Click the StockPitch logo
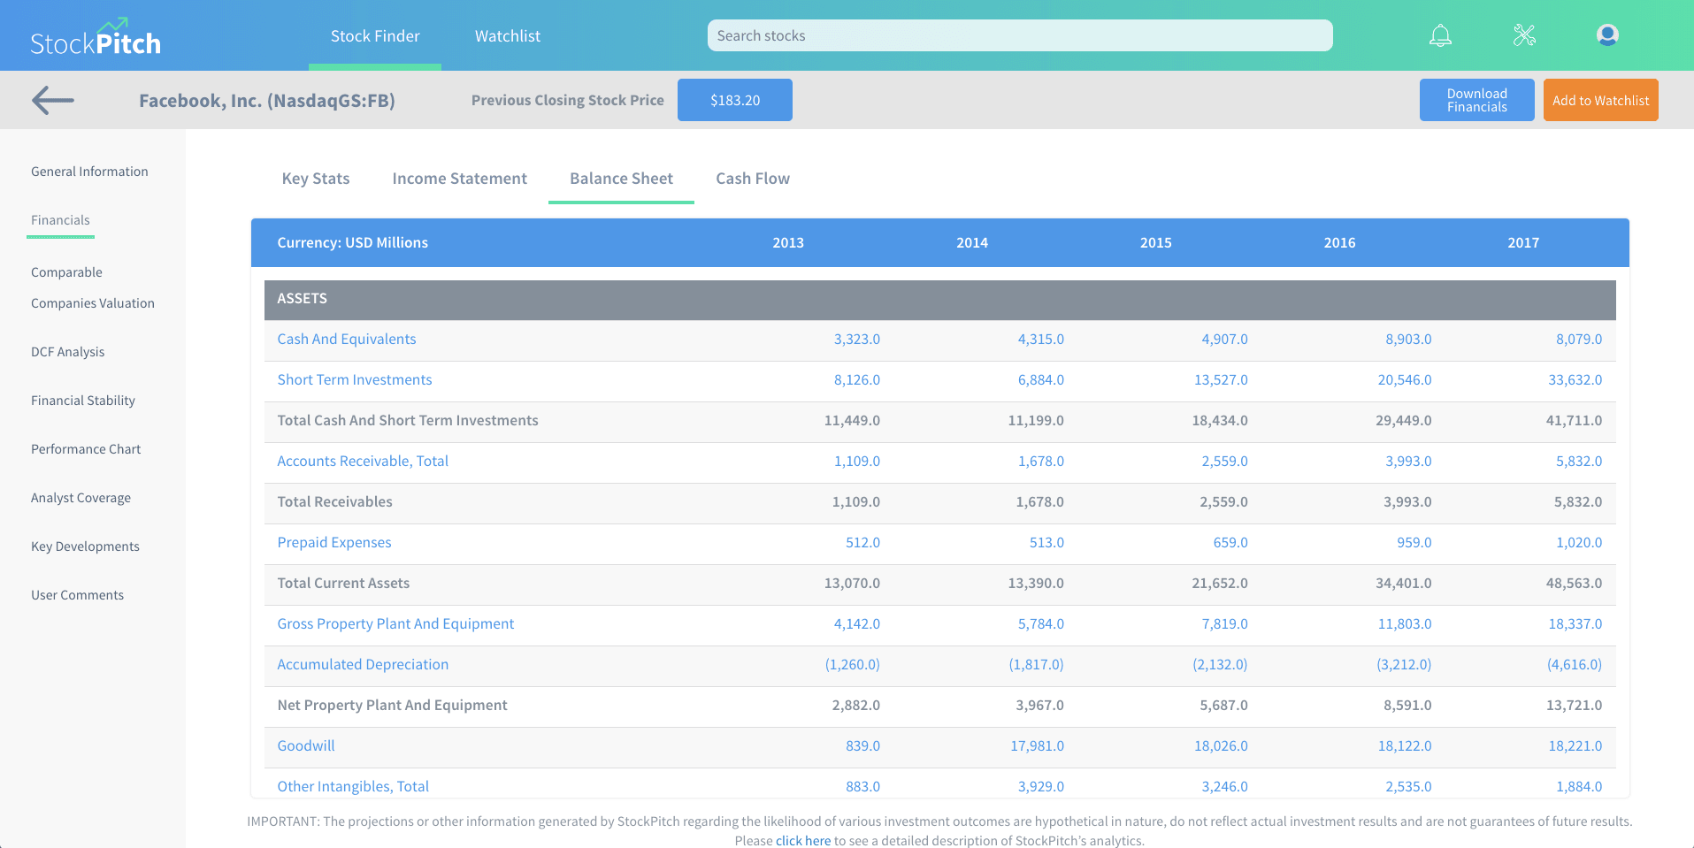The image size is (1694, 848). click(x=96, y=38)
